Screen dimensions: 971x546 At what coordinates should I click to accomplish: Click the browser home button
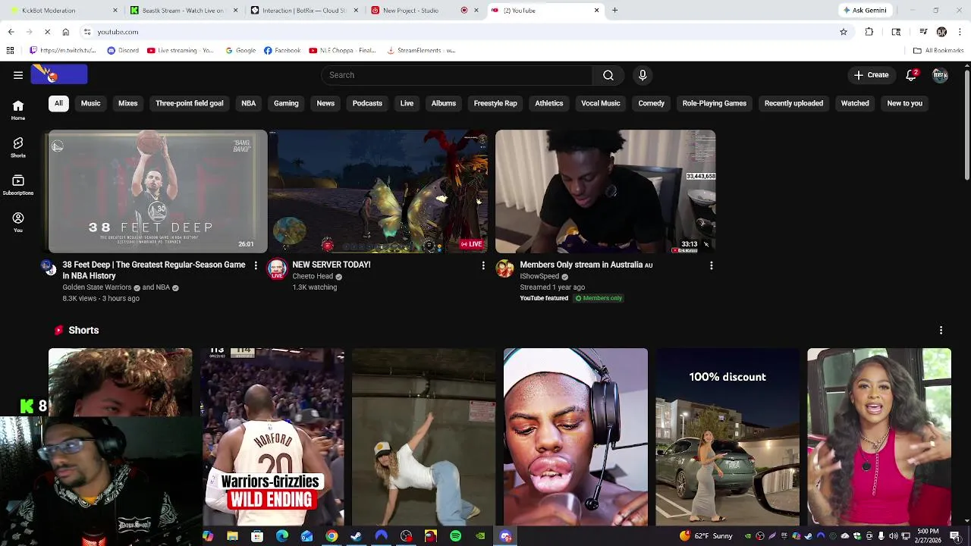pyautogui.click(x=66, y=32)
